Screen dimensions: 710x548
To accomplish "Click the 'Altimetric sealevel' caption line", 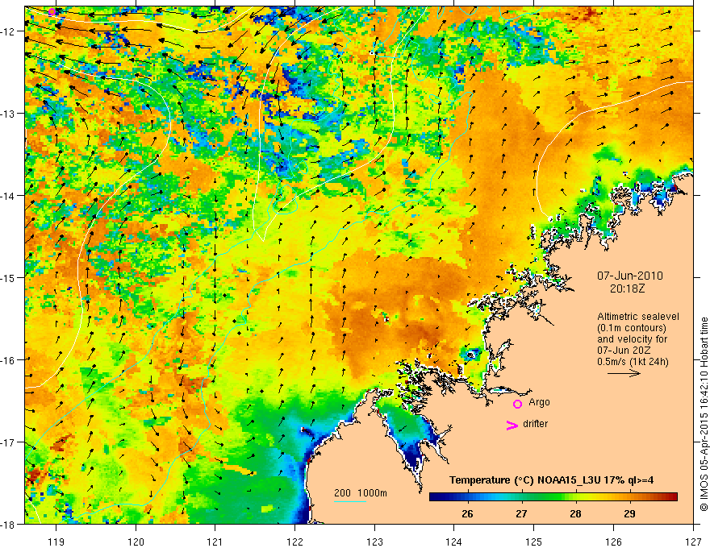I will click(x=638, y=317).
